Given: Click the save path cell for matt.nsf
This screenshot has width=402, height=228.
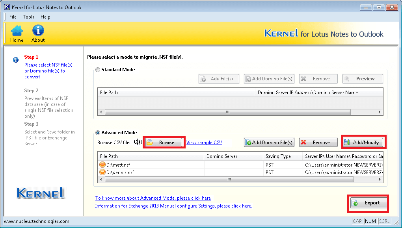Looking at the screenshot, I should (343, 165).
